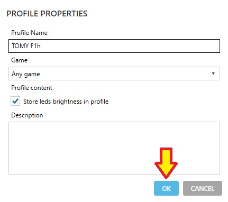Click the CANCEL button
Screen dimensions: 228x202
(203, 188)
